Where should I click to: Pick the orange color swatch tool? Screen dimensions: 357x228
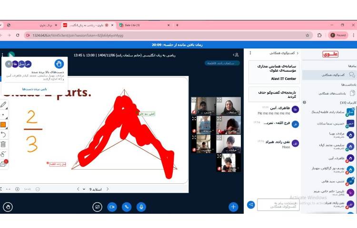coord(3,124)
